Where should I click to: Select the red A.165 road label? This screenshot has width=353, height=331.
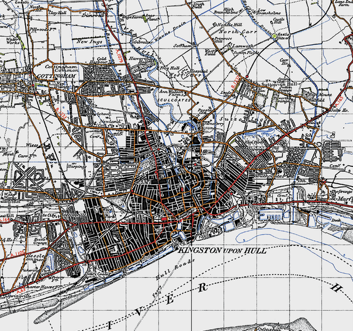tap(338, 101)
